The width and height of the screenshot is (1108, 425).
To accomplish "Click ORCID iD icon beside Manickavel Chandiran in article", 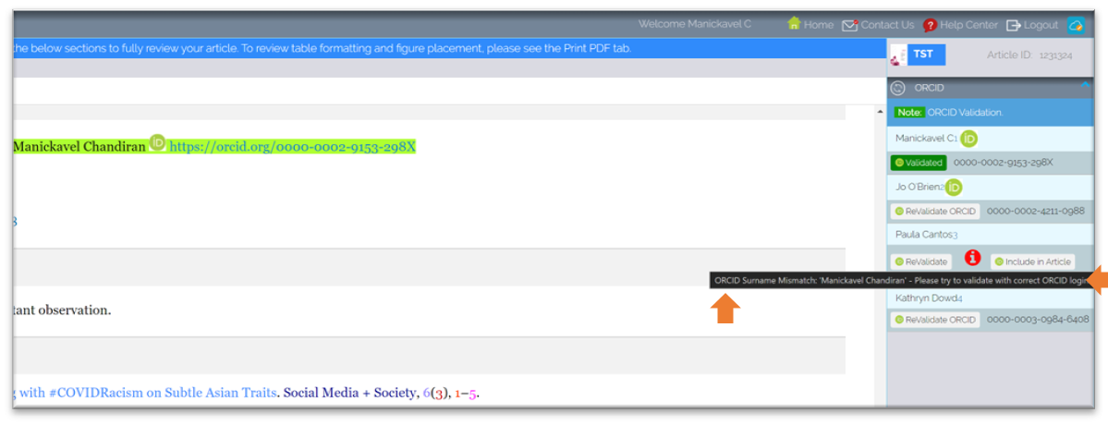I will (x=157, y=143).
